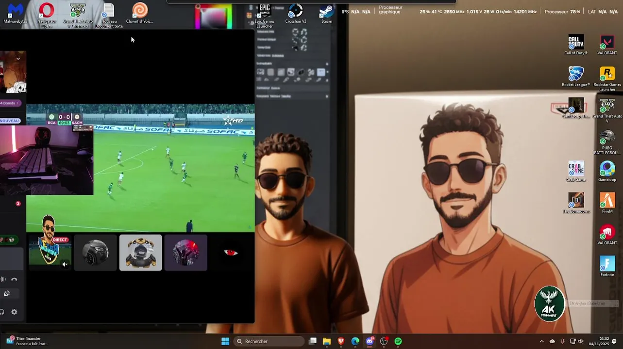Open the Rockstar Games Launcher shortcut

tap(607, 79)
